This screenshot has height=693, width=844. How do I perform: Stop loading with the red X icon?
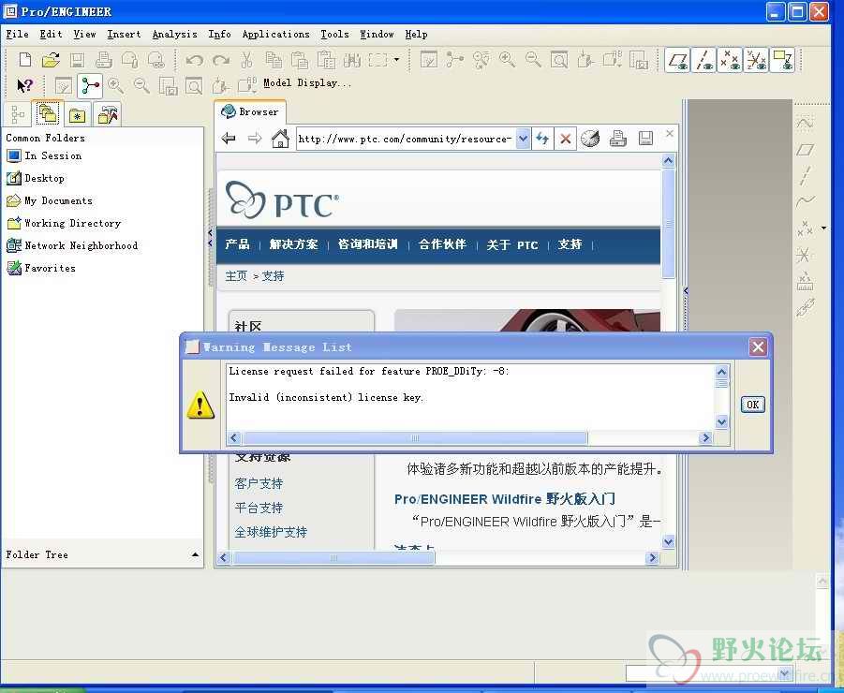tap(565, 139)
